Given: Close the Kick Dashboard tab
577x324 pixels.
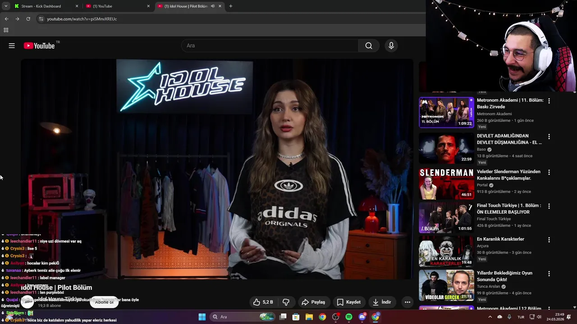Looking at the screenshot, I should pos(77,6).
